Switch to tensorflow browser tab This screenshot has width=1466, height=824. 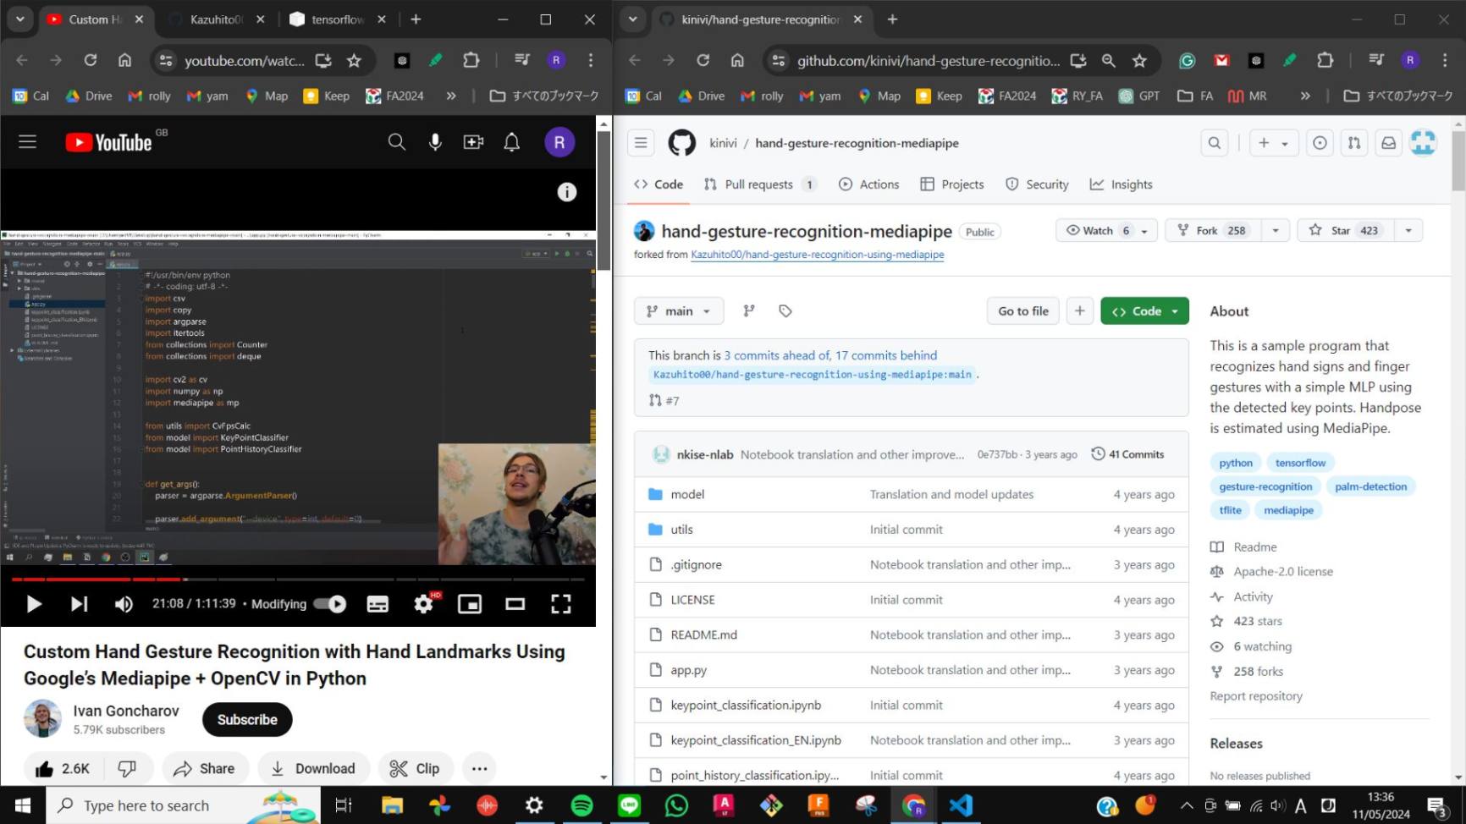(338, 19)
